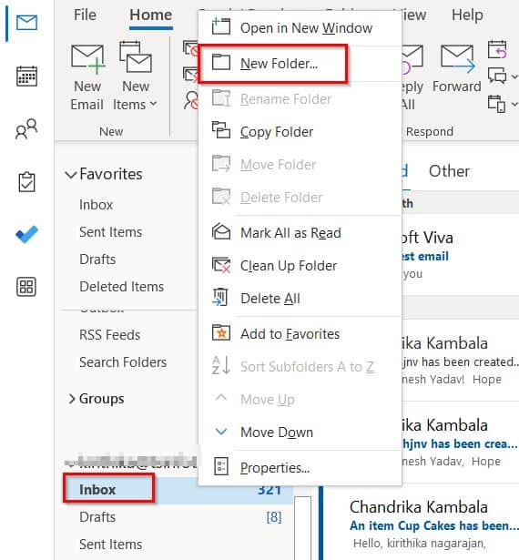Click the Move Down chevron icon
Screen dimensions: 519x560
[221, 432]
